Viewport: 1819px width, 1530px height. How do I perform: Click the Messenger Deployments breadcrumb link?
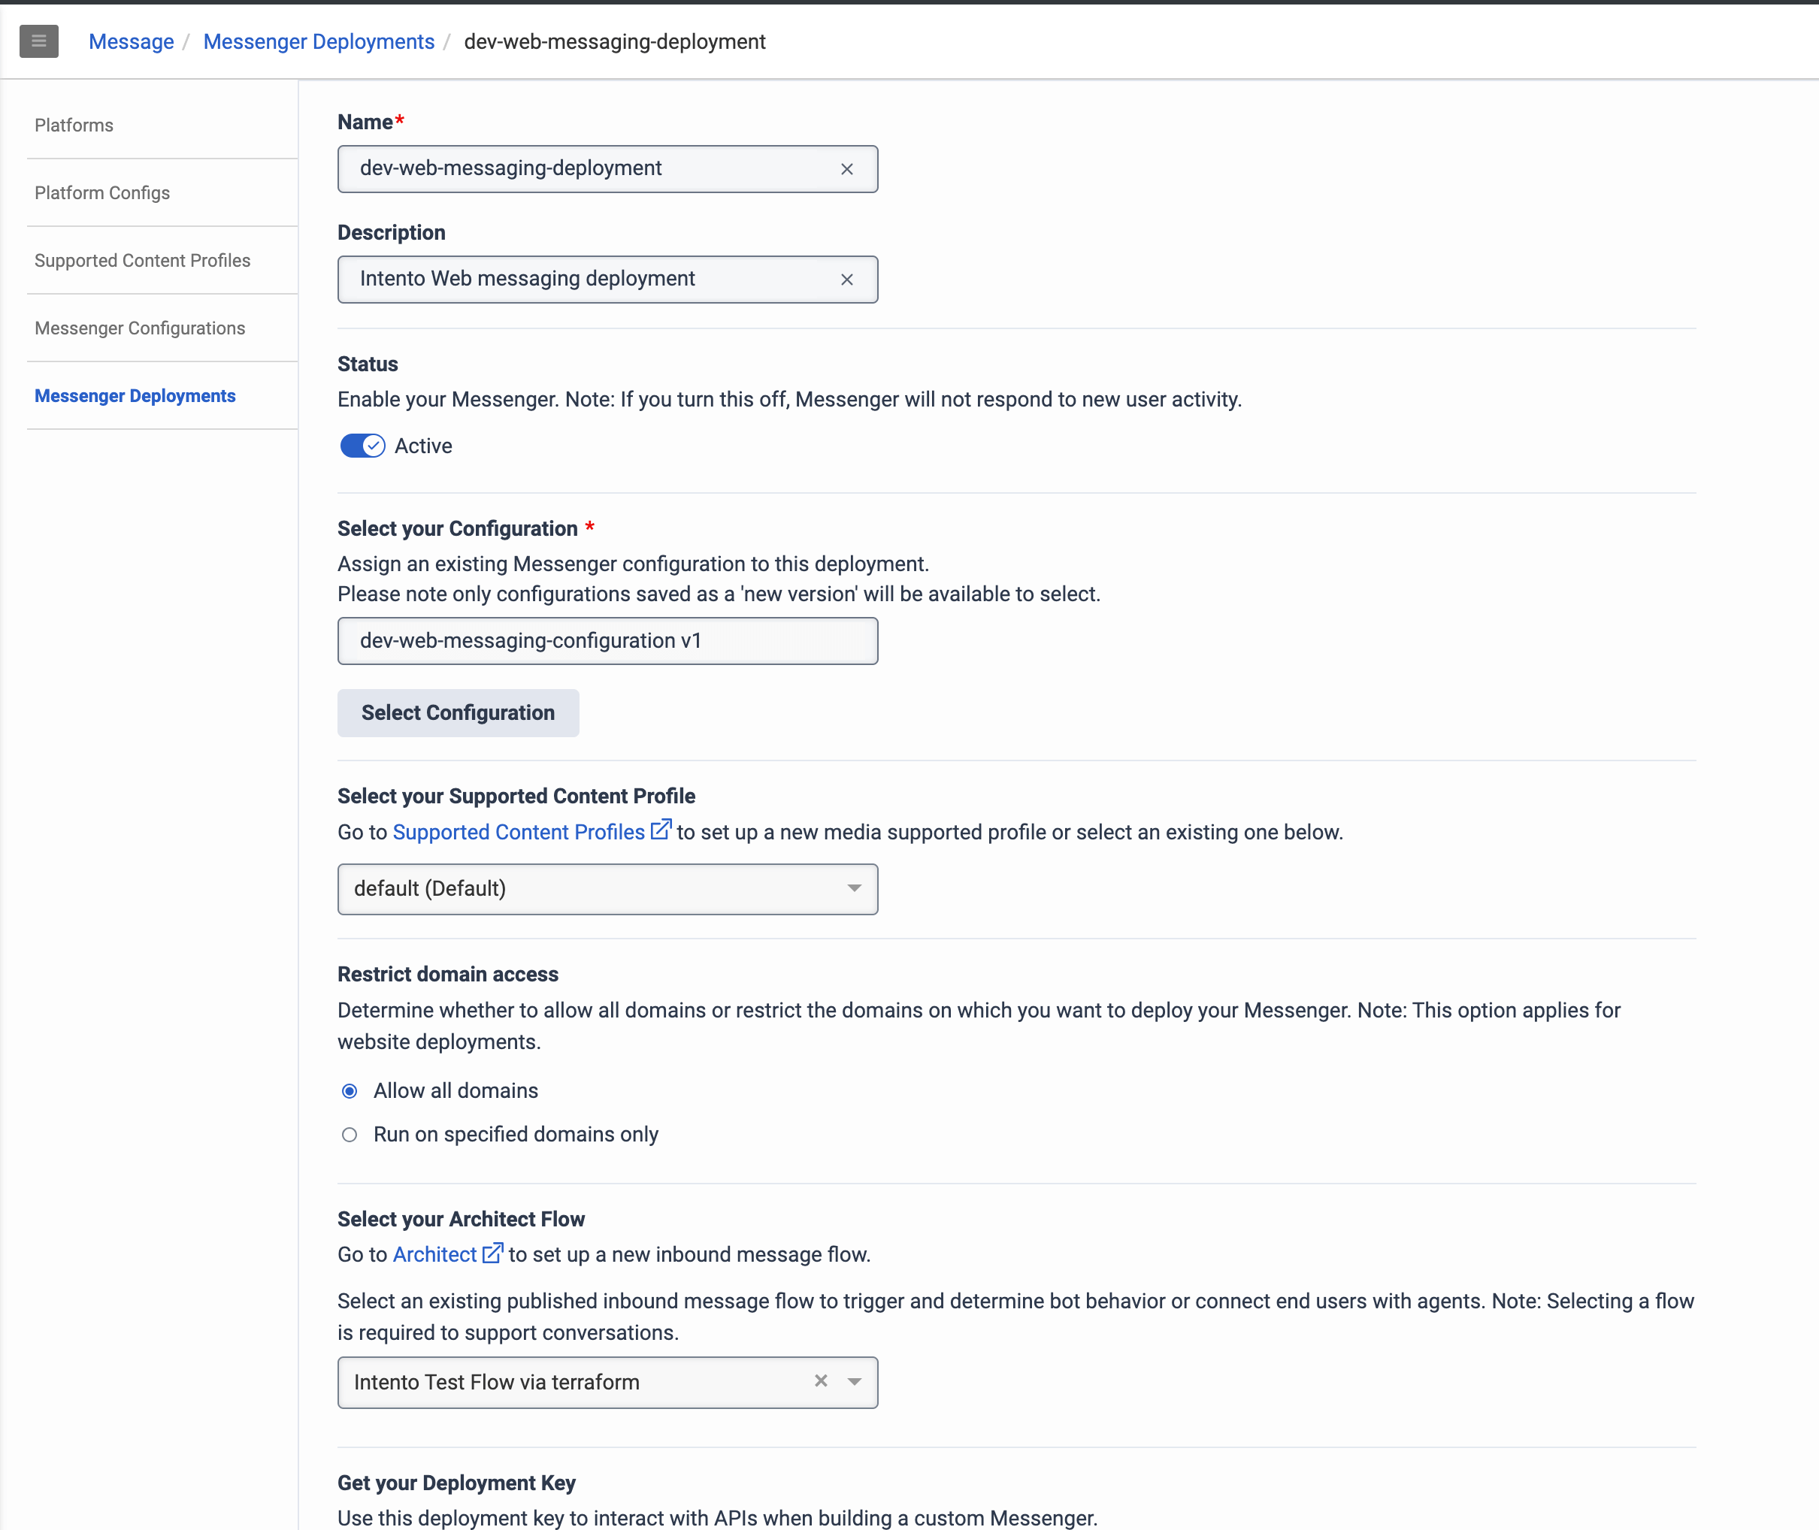coord(319,41)
